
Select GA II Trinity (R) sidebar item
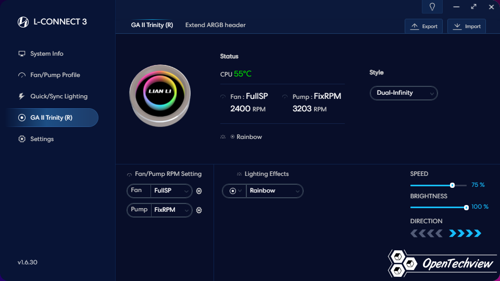click(x=52, y=118)
